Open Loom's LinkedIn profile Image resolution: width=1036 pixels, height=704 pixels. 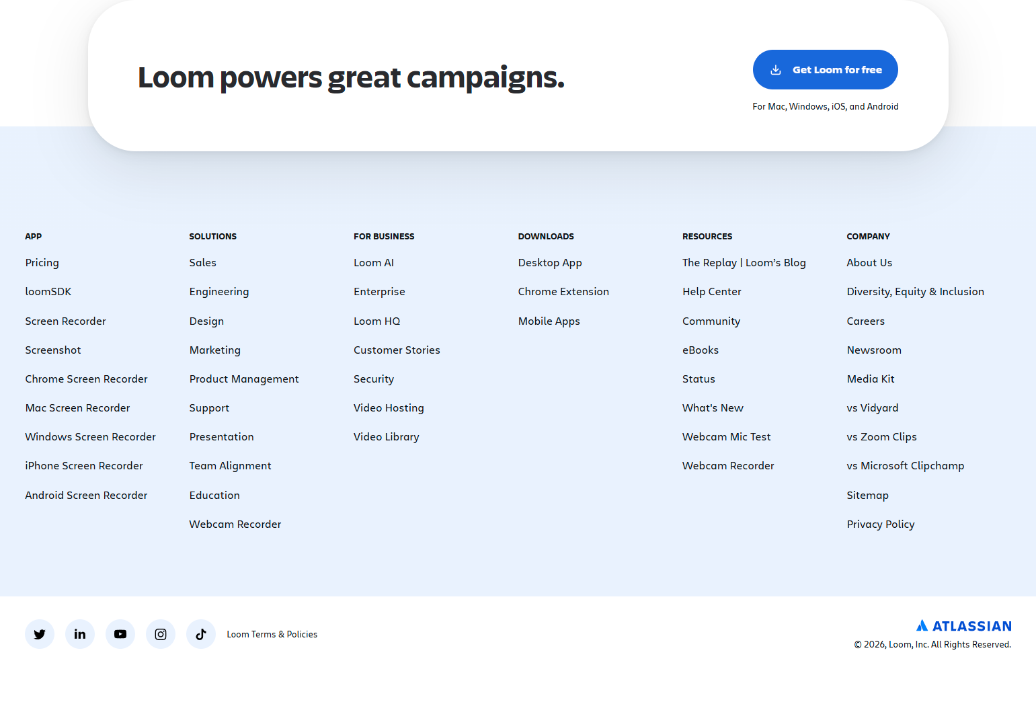tap(80, 633)
